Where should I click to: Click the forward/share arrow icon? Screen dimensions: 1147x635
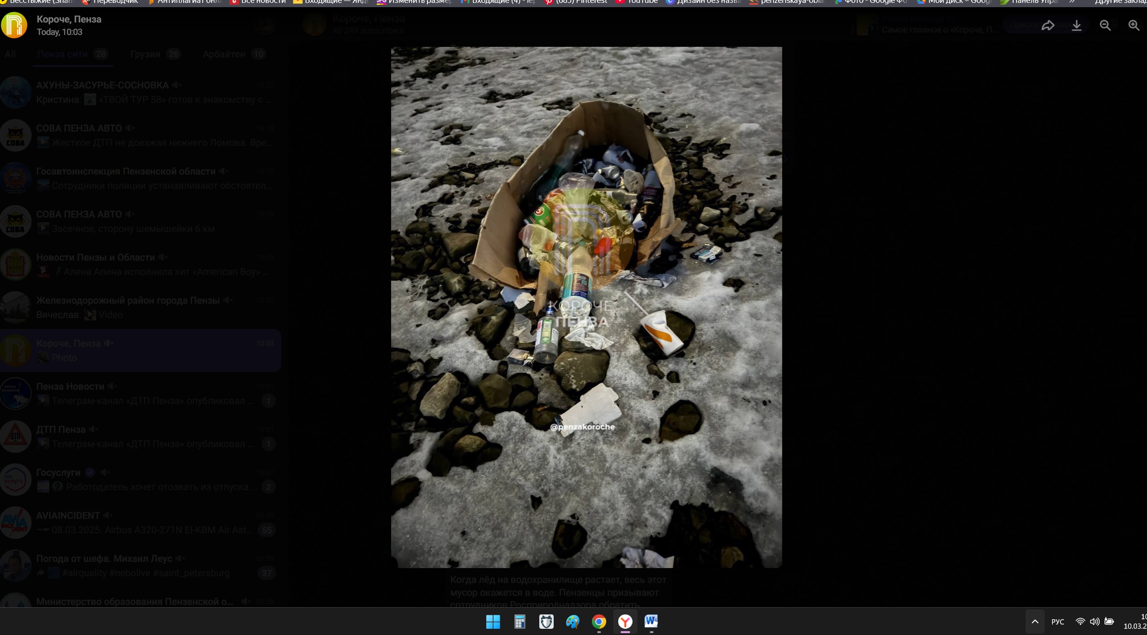click(1048, 25)
